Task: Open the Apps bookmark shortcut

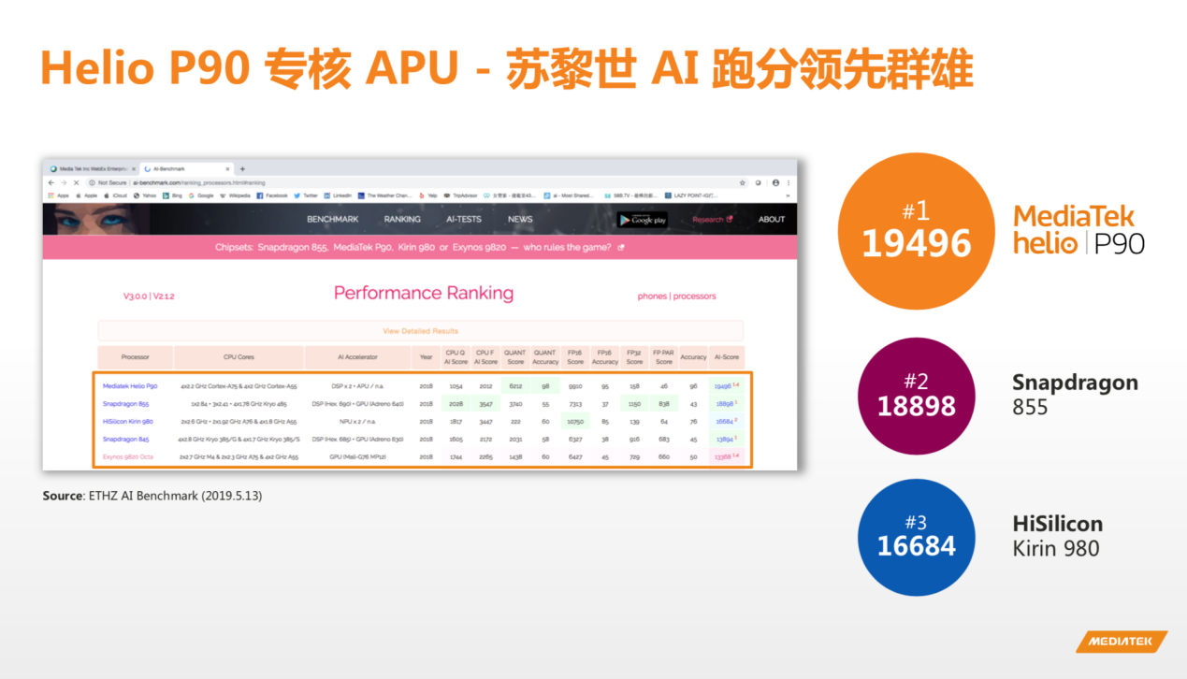Action: [x=58, y=195]
